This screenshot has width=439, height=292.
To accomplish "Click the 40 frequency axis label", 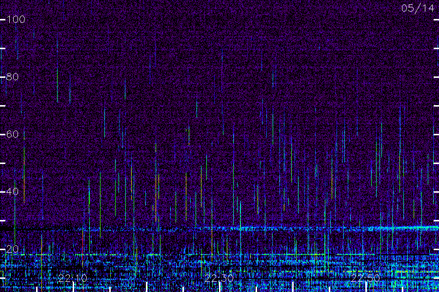I will 12,192.
